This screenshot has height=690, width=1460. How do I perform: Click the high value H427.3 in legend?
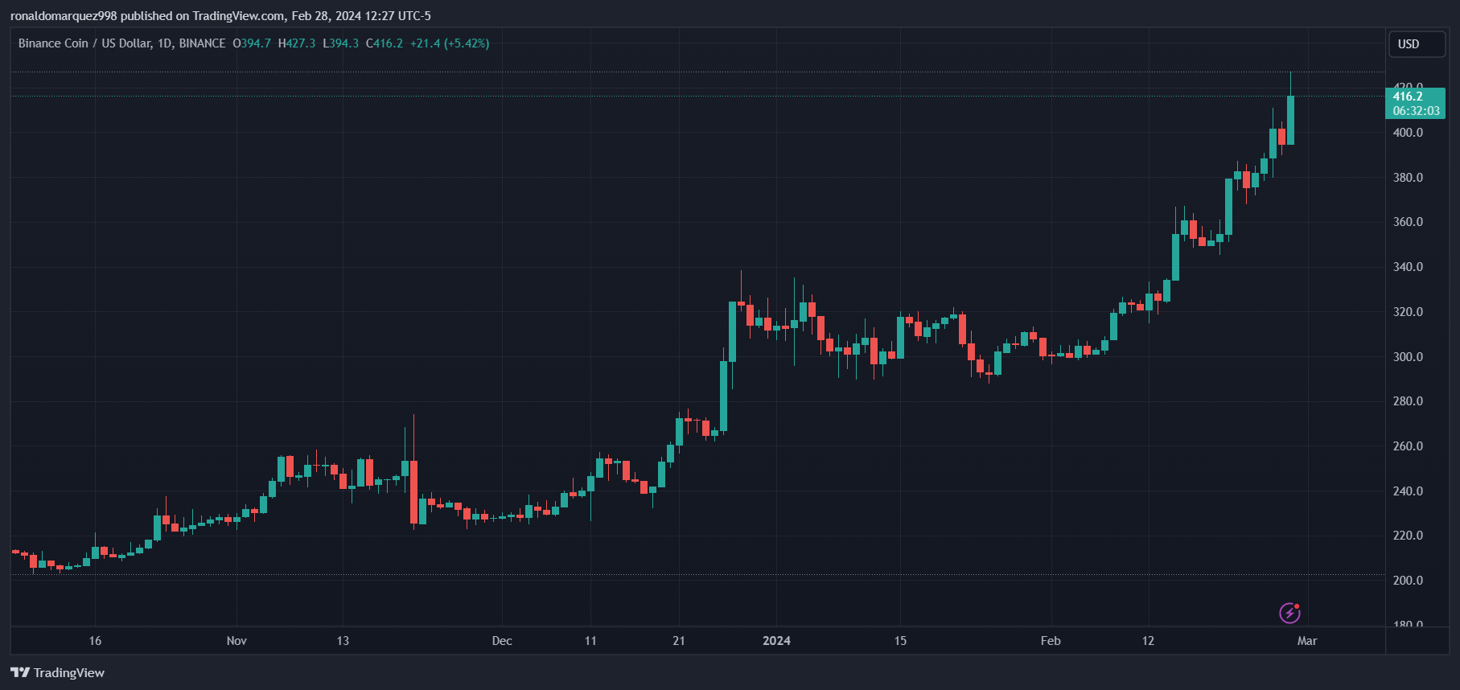point(297,43)
